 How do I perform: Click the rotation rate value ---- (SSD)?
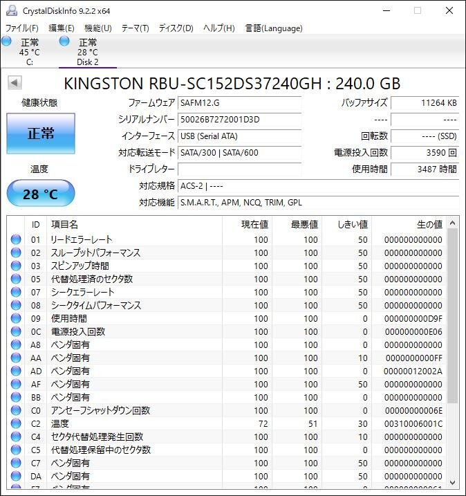425,136
